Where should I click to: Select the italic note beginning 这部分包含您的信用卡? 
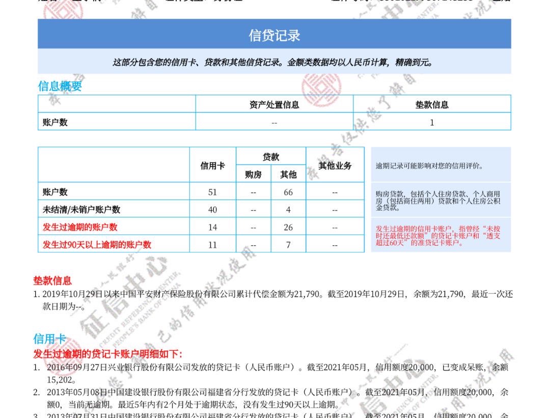tap(274, 63)
